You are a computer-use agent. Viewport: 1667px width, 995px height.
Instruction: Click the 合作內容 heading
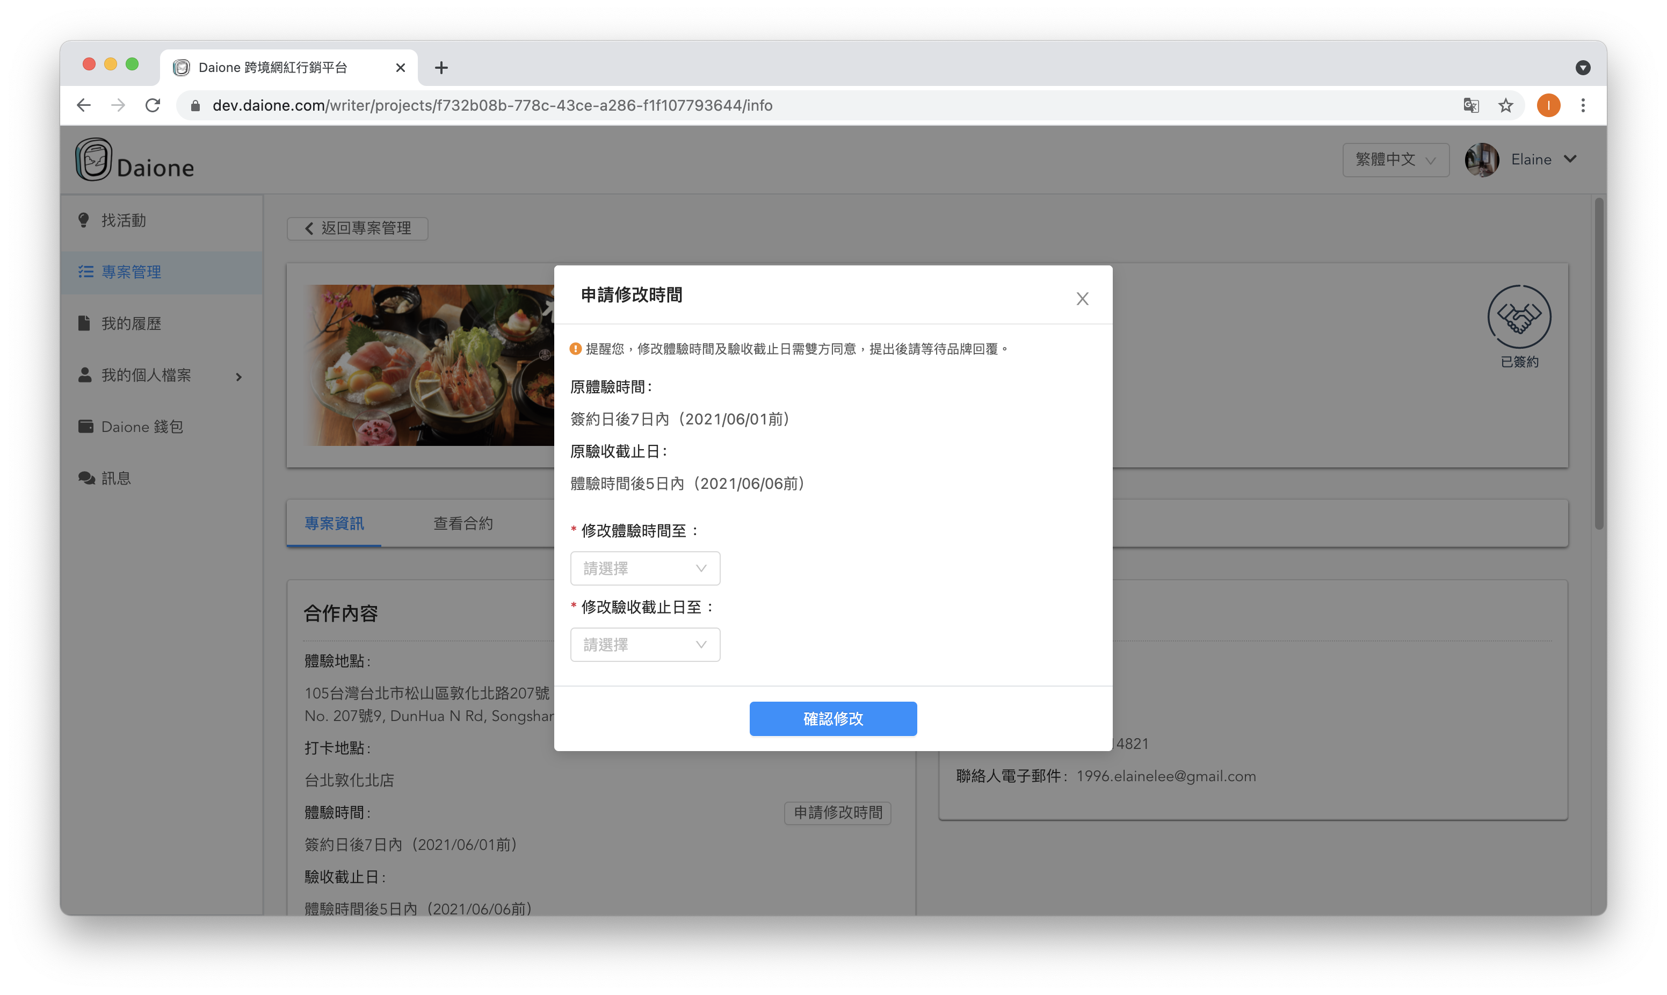[341, 613]
